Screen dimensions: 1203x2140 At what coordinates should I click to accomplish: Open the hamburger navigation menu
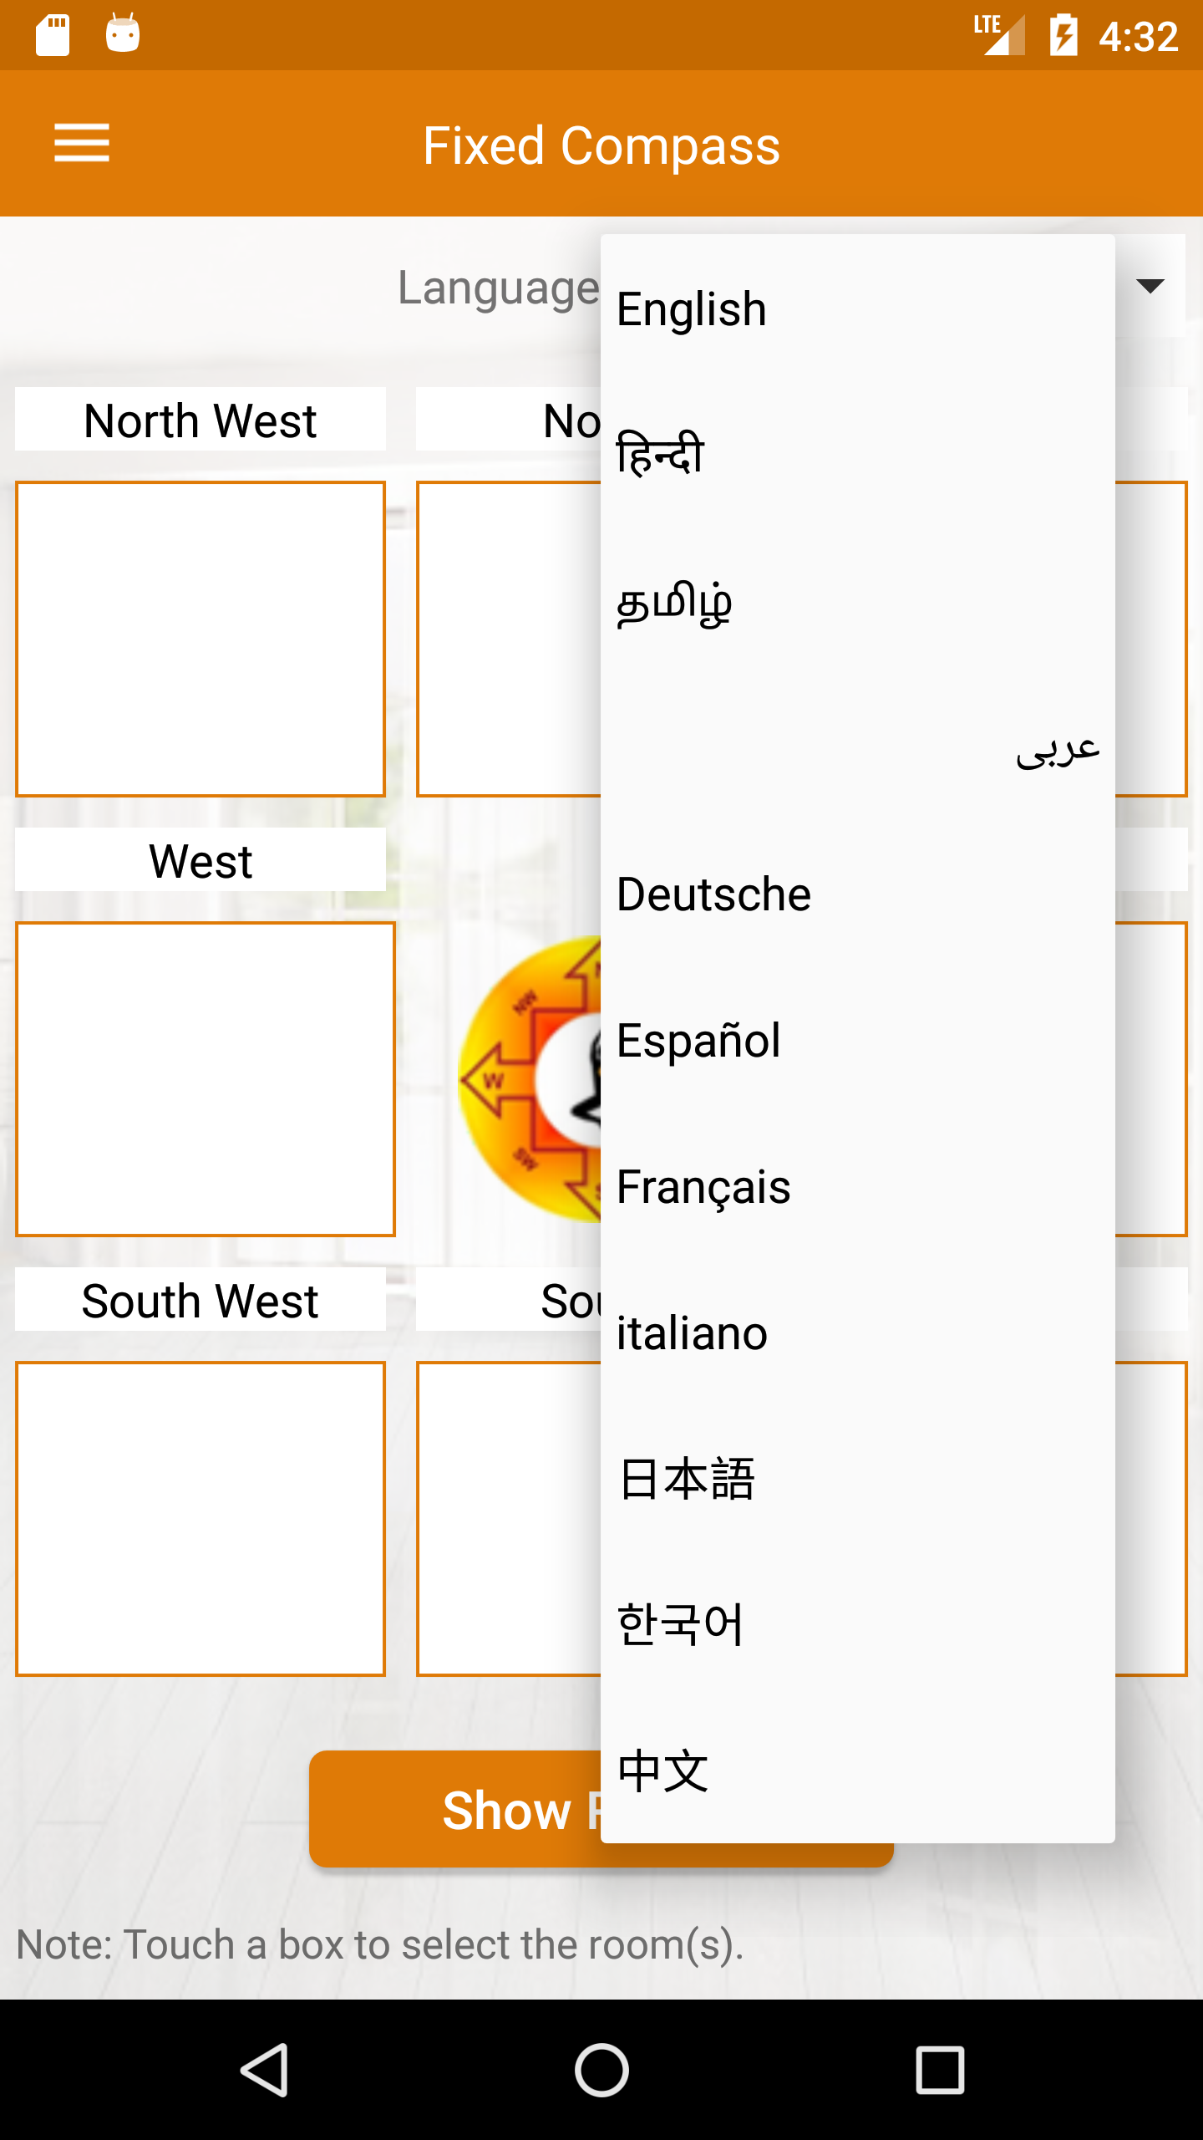pos(82,143)
